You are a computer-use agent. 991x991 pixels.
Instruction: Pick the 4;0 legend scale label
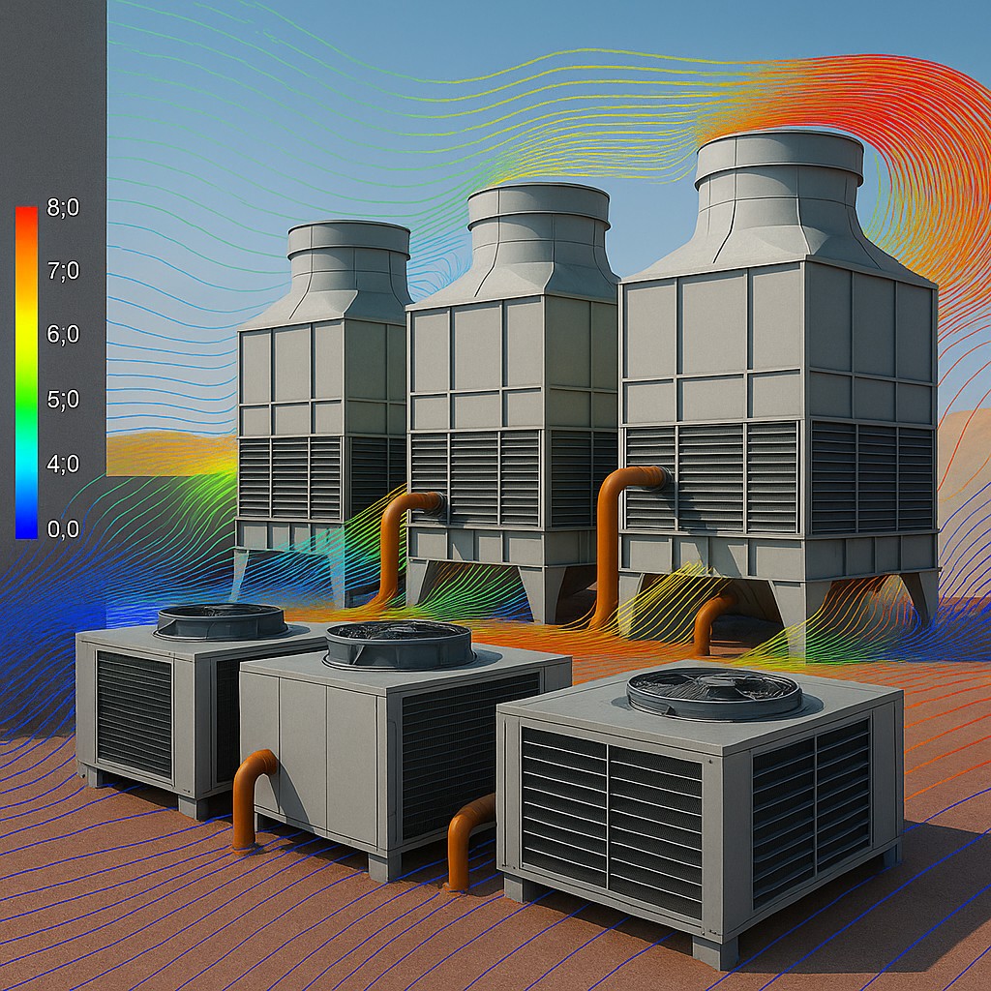(62, 464)
